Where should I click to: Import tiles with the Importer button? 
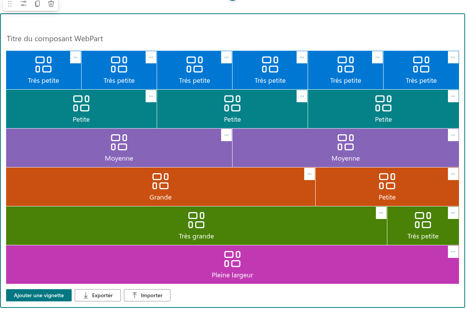pyautogui.click(x=147, y=295)
